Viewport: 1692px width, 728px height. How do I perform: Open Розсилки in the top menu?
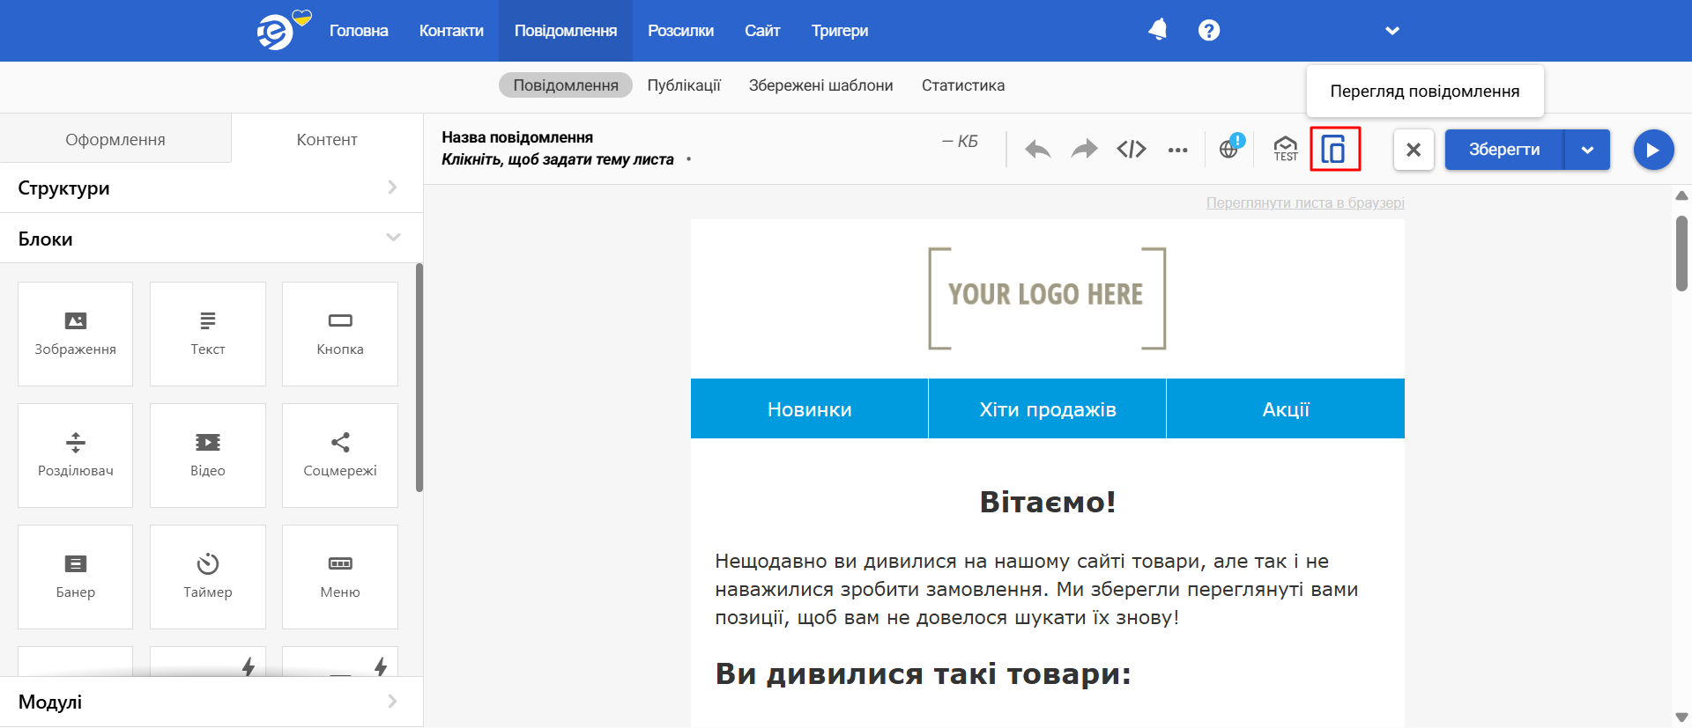(x=681, y=31)
